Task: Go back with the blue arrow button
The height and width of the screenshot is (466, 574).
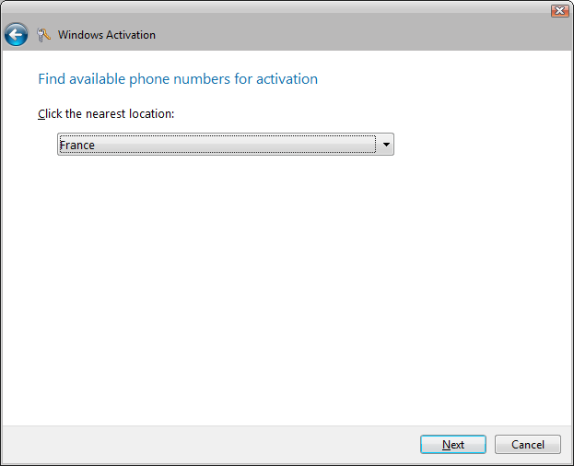Action: (x=16, y=35)
